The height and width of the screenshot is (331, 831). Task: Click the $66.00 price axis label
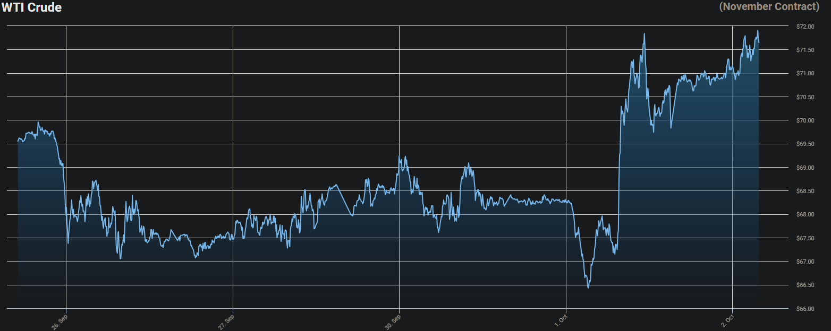[805, 309]
